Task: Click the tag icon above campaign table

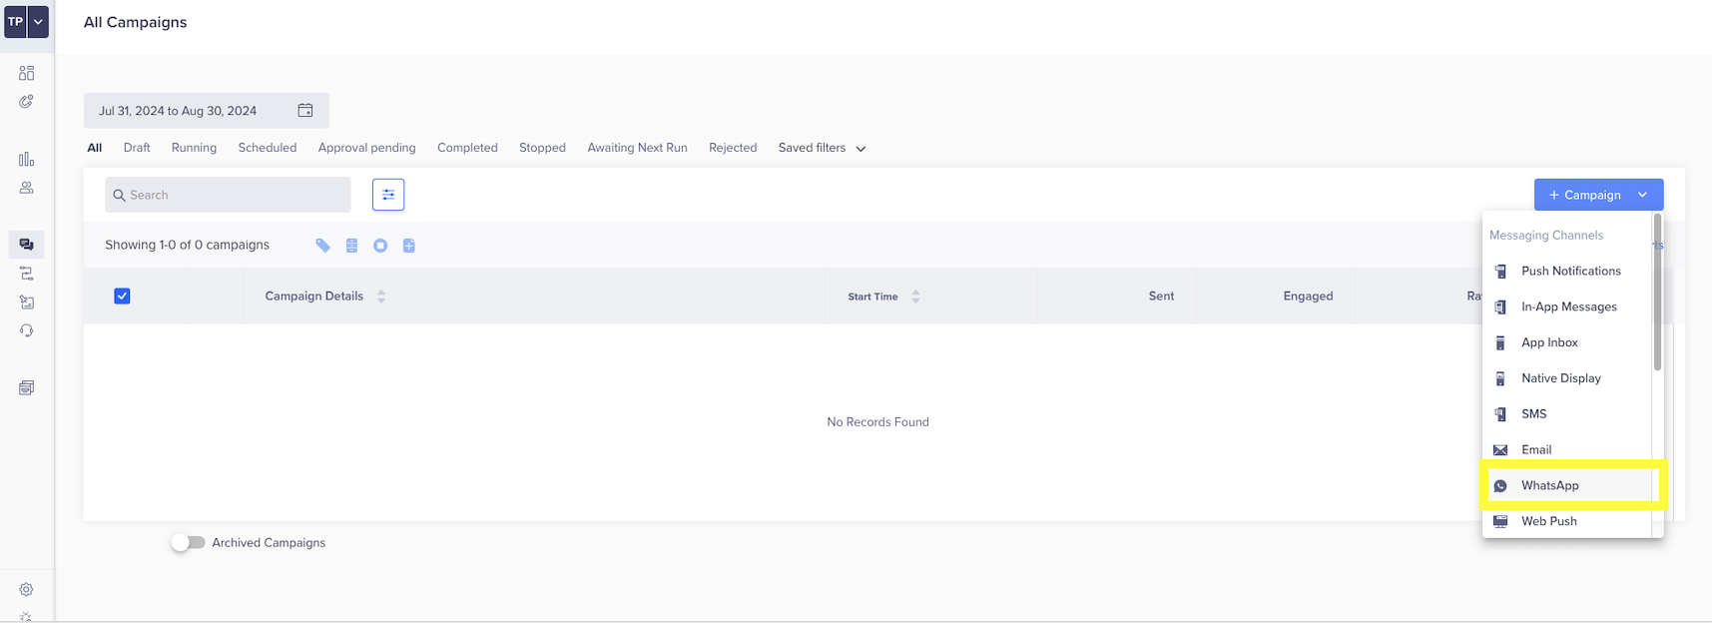Action: click(x=322, y=246)
